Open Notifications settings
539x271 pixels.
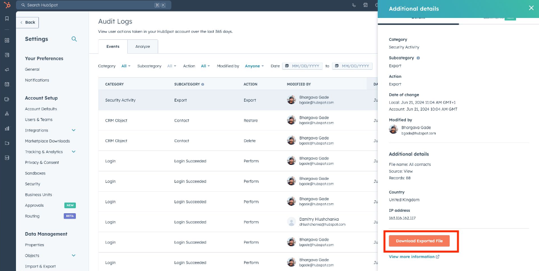tap(37, 80)
